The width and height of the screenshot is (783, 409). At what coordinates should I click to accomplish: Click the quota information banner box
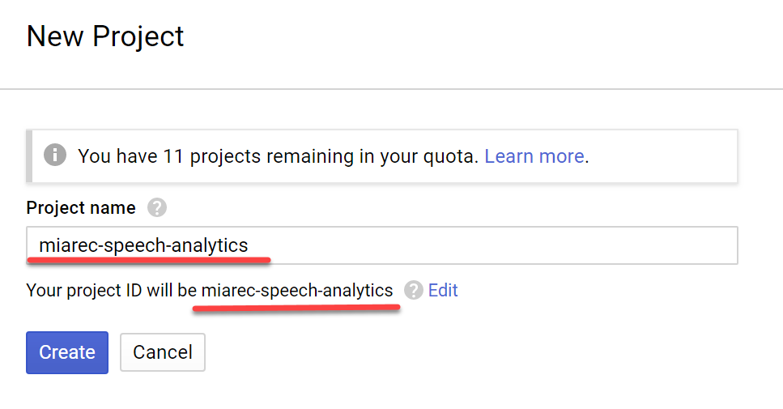tap(382, 156)
